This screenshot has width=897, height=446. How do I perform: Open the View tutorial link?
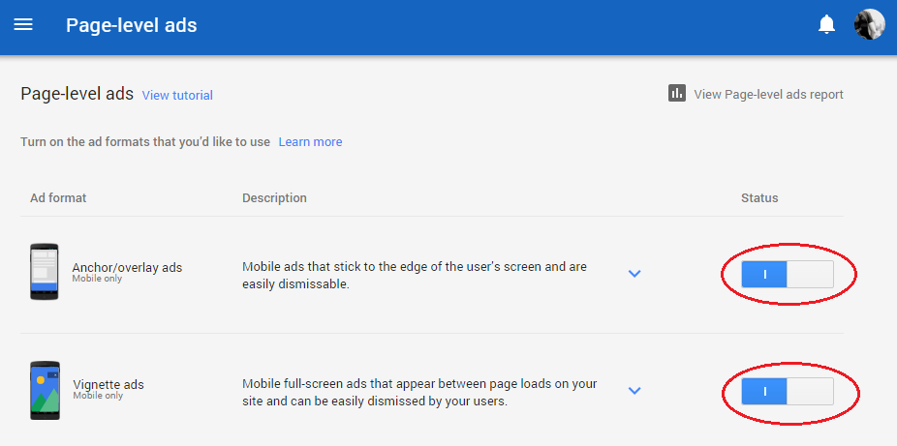[177, 96]
